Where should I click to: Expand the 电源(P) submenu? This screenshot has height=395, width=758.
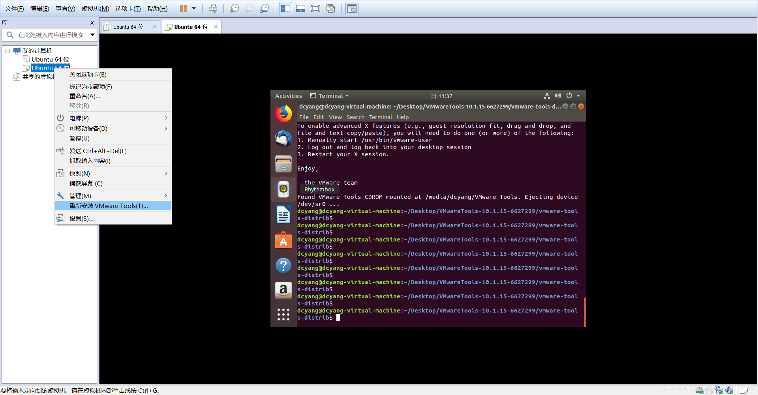point(113,118)
